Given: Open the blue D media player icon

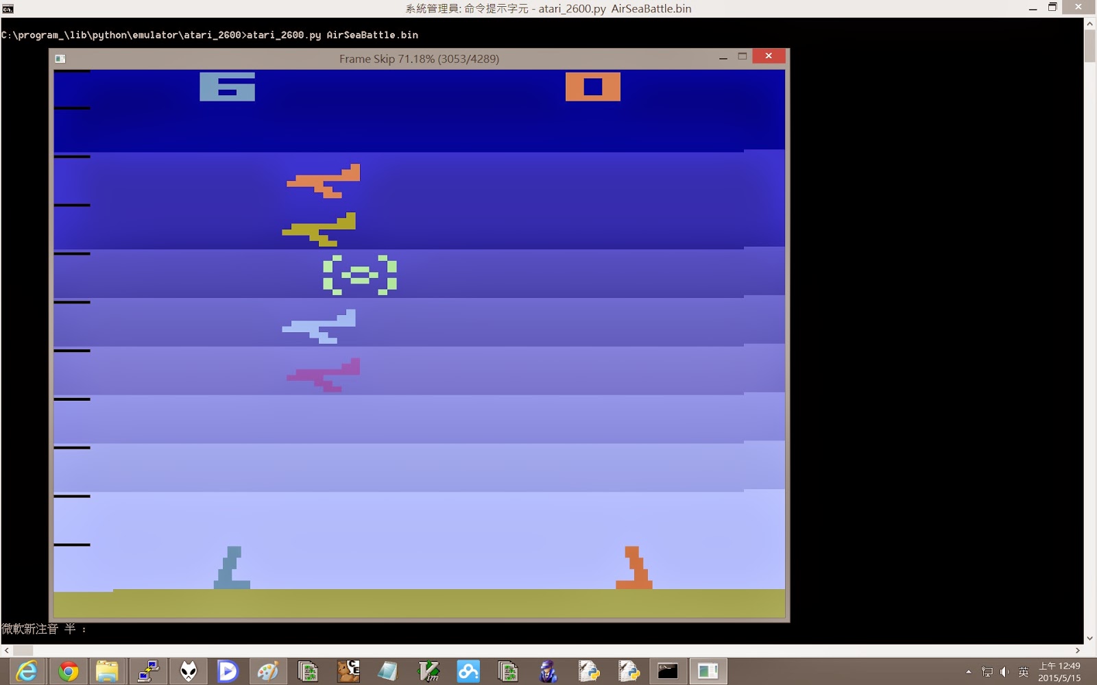Looking at the screenshot, I should (x=227, y=671).
